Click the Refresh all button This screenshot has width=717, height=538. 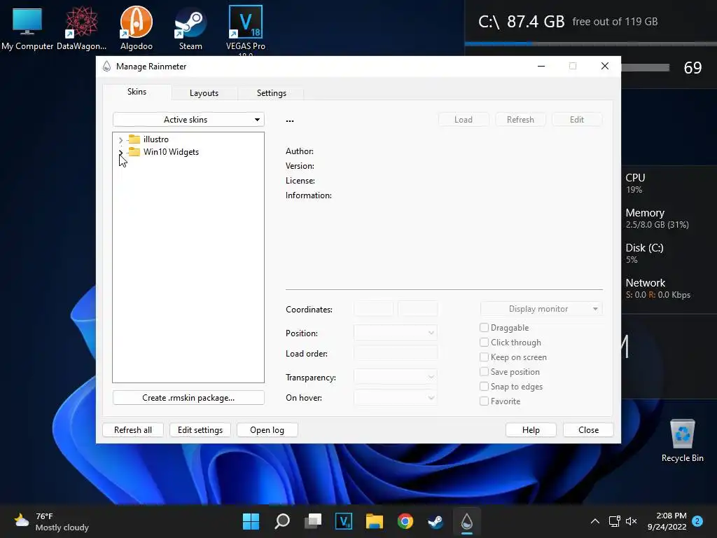click(132, 429)
